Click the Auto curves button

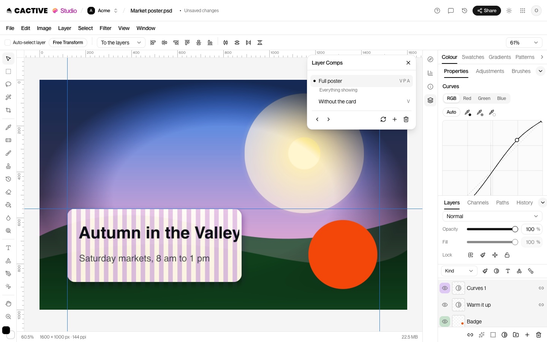pos(451,112)
